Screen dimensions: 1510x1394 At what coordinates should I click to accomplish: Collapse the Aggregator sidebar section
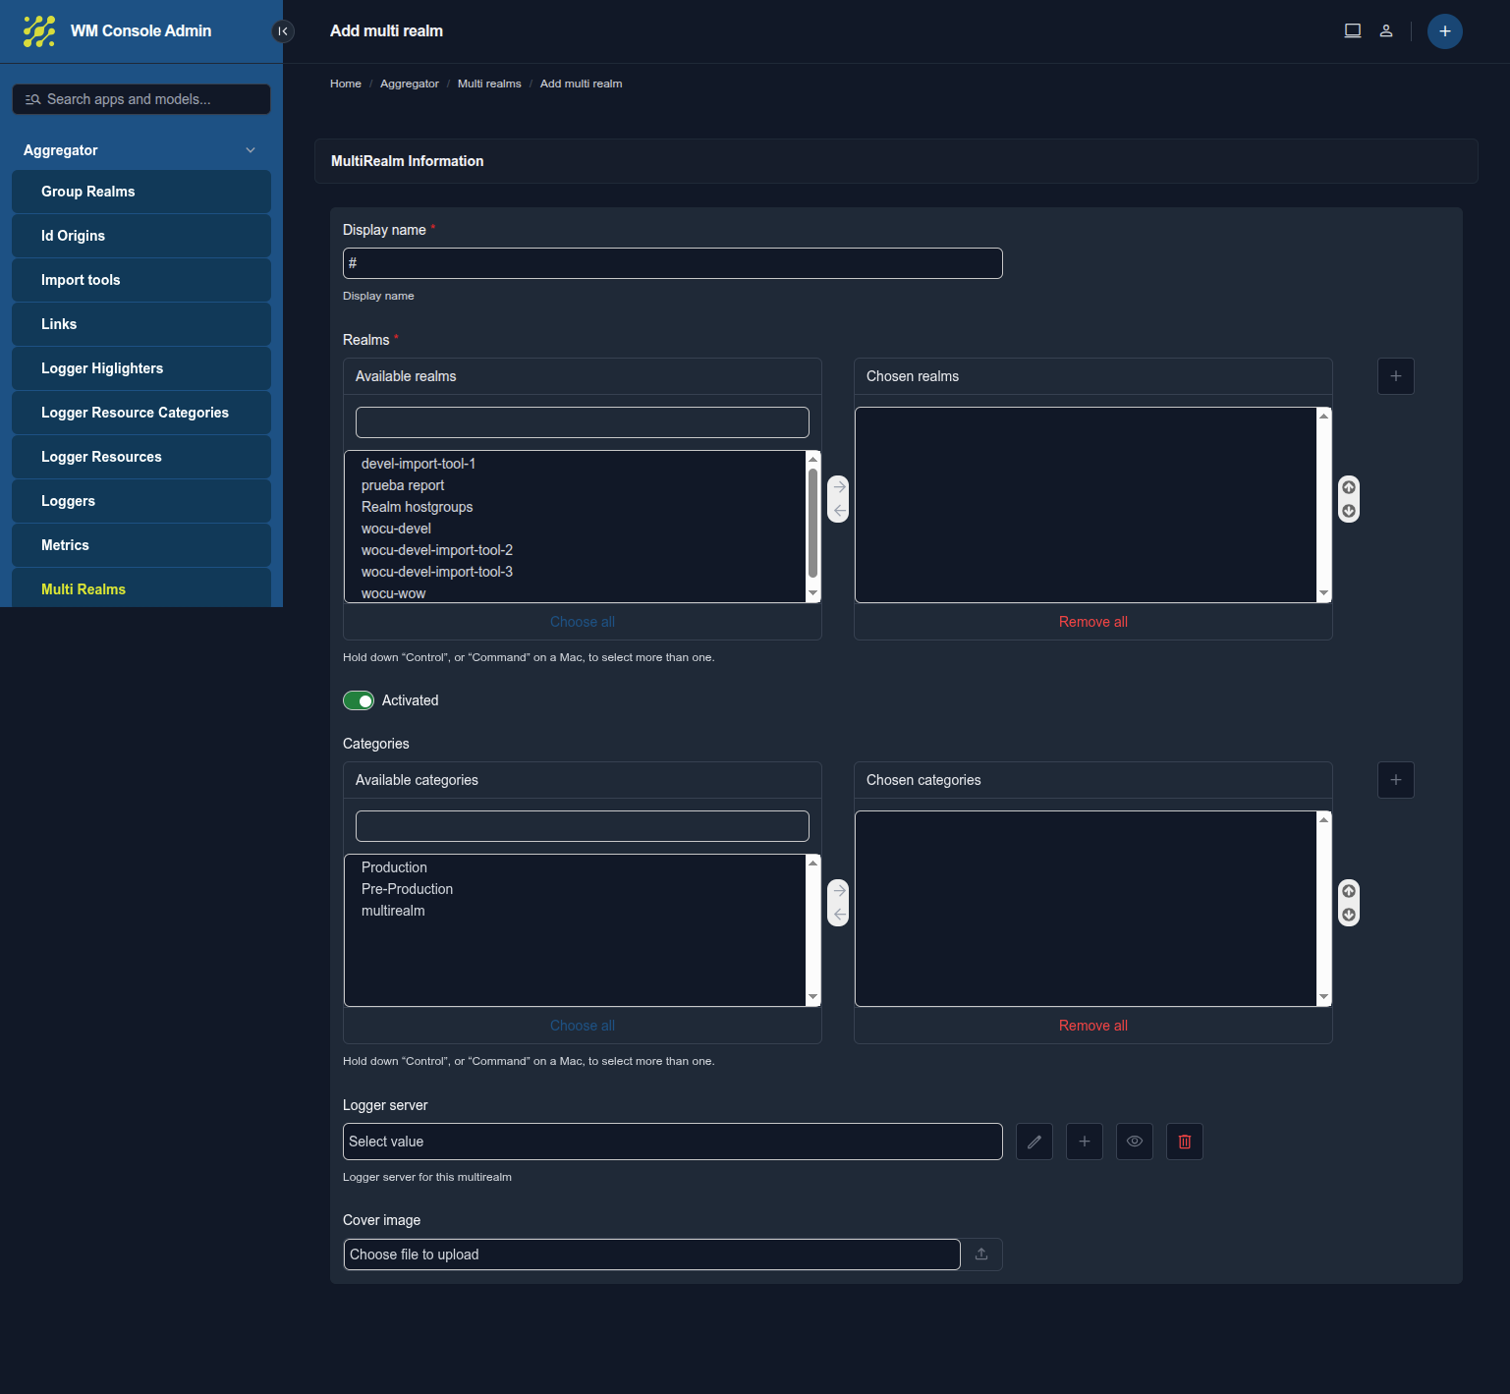[x=251, y=150]
